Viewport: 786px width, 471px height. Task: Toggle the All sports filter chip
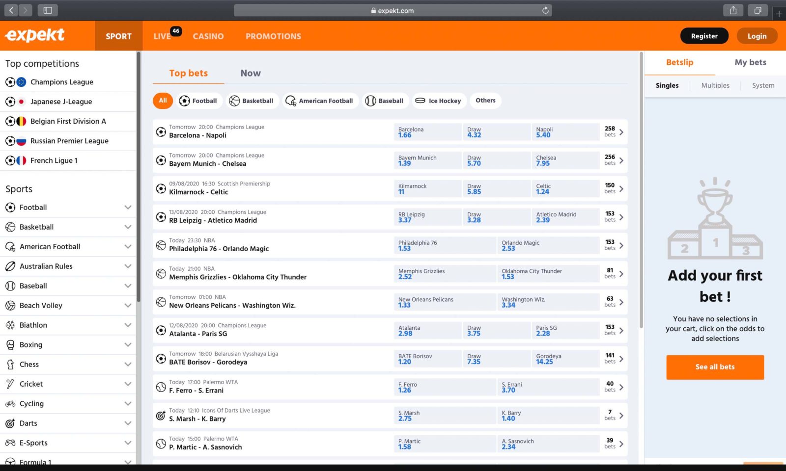point(163,101)
